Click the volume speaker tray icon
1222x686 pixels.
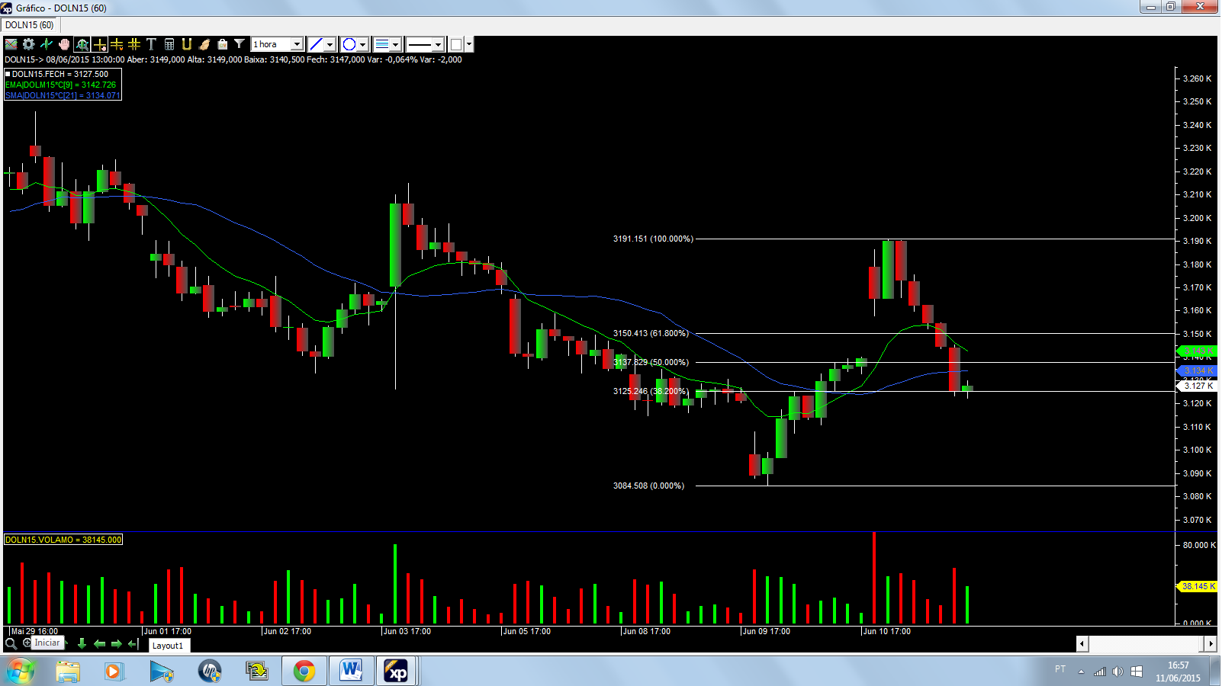click(x=1117, y=672)
